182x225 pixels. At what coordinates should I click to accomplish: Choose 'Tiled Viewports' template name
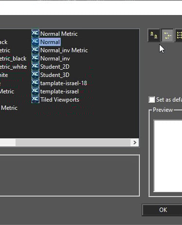pyautogui.click(x=60, y=100)
